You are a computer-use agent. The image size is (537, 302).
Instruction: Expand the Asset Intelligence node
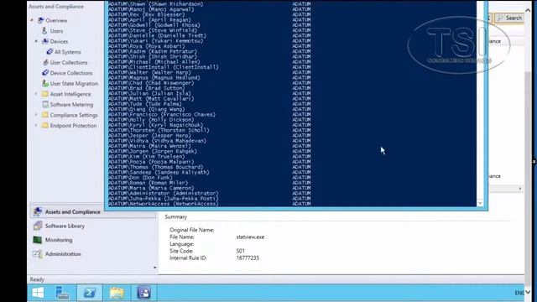coord(36,94)
